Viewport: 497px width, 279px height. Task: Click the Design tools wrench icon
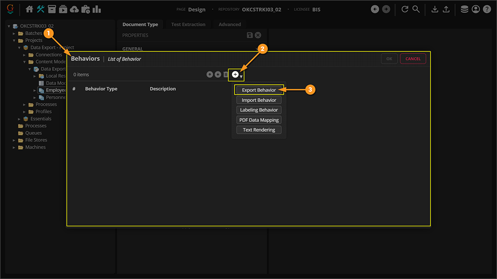41,9
